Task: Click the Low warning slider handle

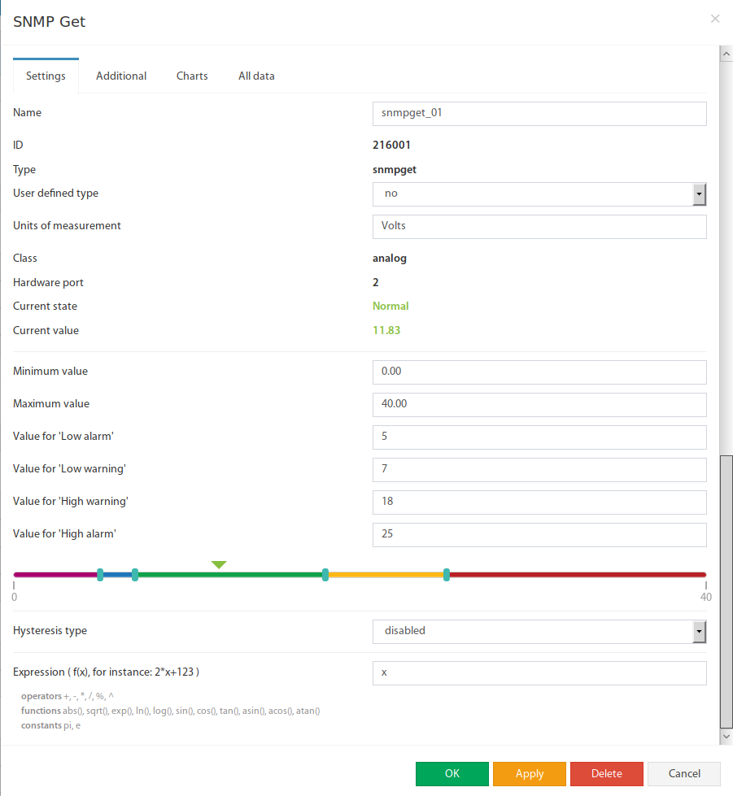Action: 134,575
